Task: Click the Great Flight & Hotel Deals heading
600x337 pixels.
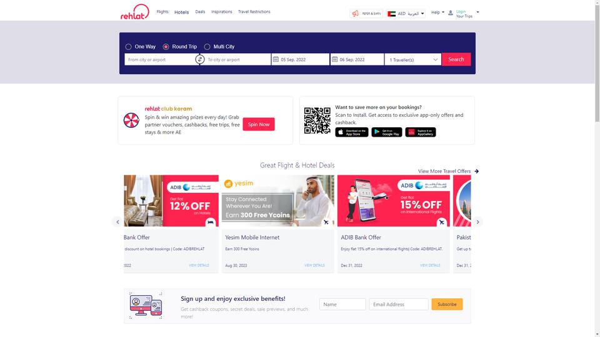Action: [x=297, y=165]
